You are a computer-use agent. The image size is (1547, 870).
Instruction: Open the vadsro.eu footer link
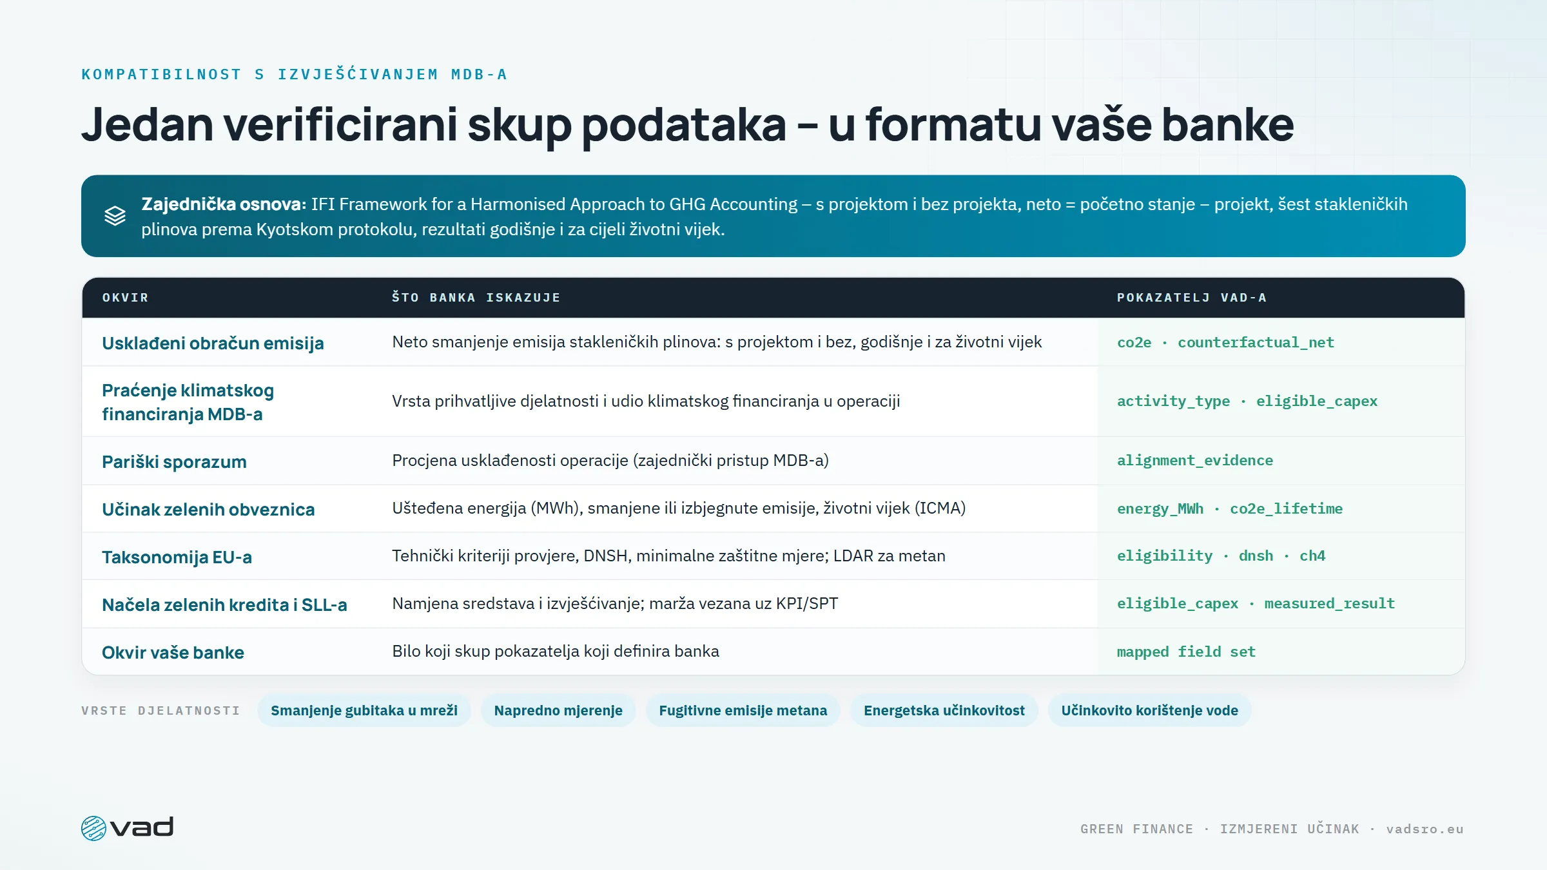point(1425,829)
